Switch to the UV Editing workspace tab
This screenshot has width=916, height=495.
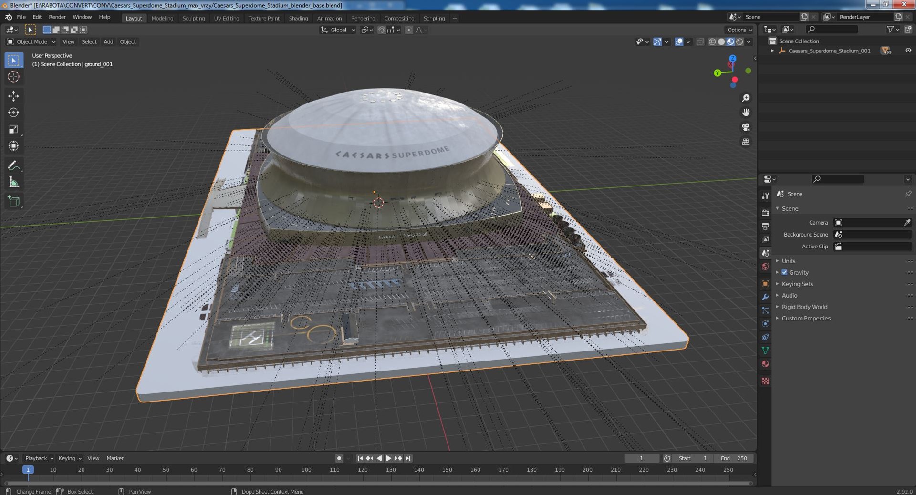[226, 18]
